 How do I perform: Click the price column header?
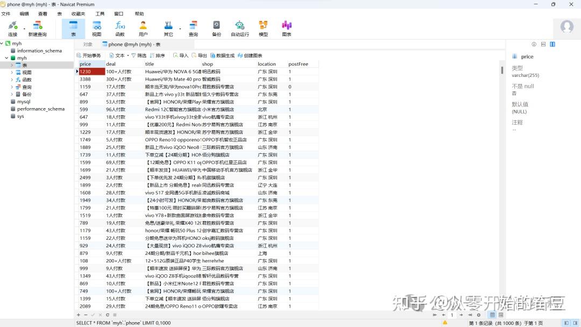tap(91, 64)
